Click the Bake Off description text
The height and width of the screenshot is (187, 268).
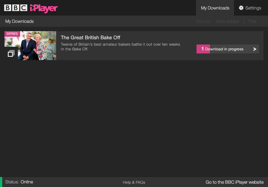click(x=120, y=47)
